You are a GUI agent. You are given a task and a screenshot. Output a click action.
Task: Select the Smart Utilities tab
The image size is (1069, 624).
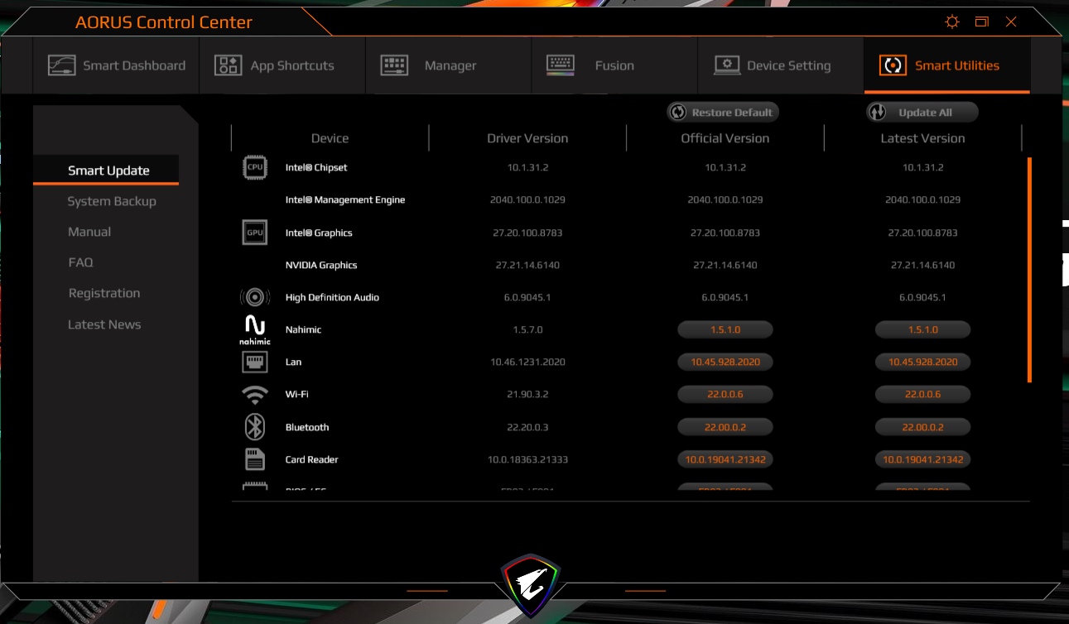tap(947, 65)
